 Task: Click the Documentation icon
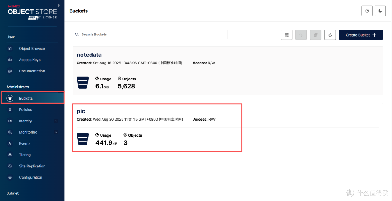10,71
